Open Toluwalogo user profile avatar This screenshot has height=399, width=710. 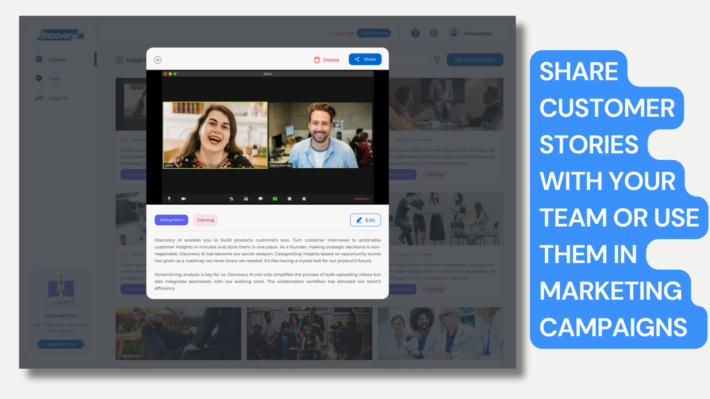point(454,33)
